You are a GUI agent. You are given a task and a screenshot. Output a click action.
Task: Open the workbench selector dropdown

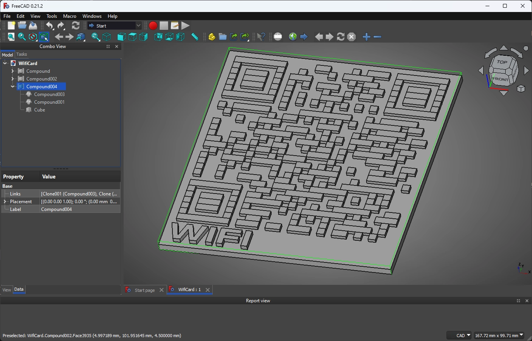point(115,26)
